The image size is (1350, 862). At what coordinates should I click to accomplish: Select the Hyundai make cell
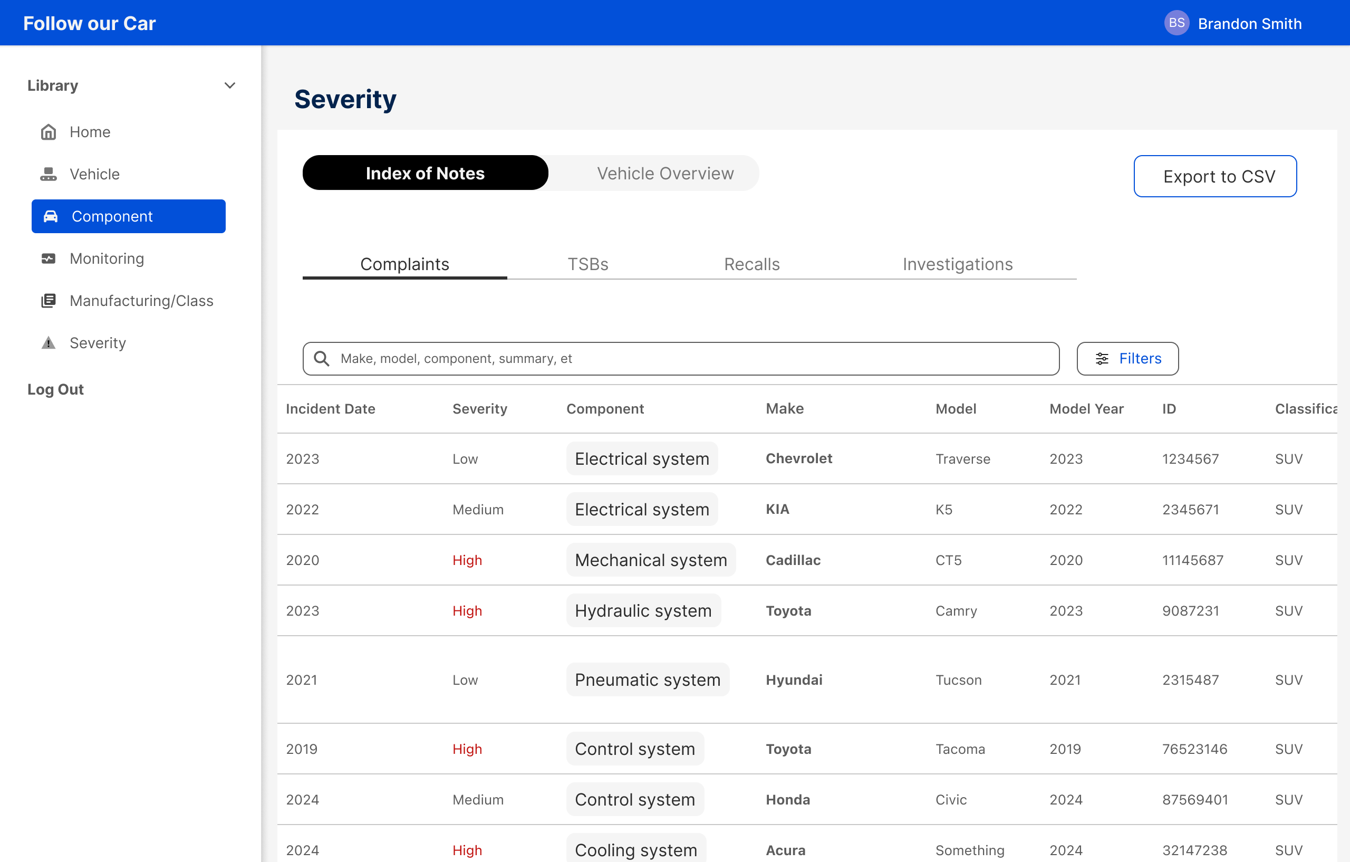pos(794,679)
